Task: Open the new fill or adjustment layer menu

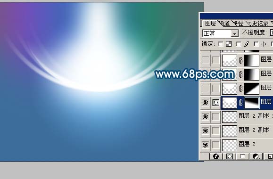Action: (256, 156)
